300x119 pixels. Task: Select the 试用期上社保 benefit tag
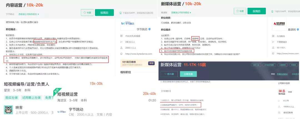click(x=31, y=98)
